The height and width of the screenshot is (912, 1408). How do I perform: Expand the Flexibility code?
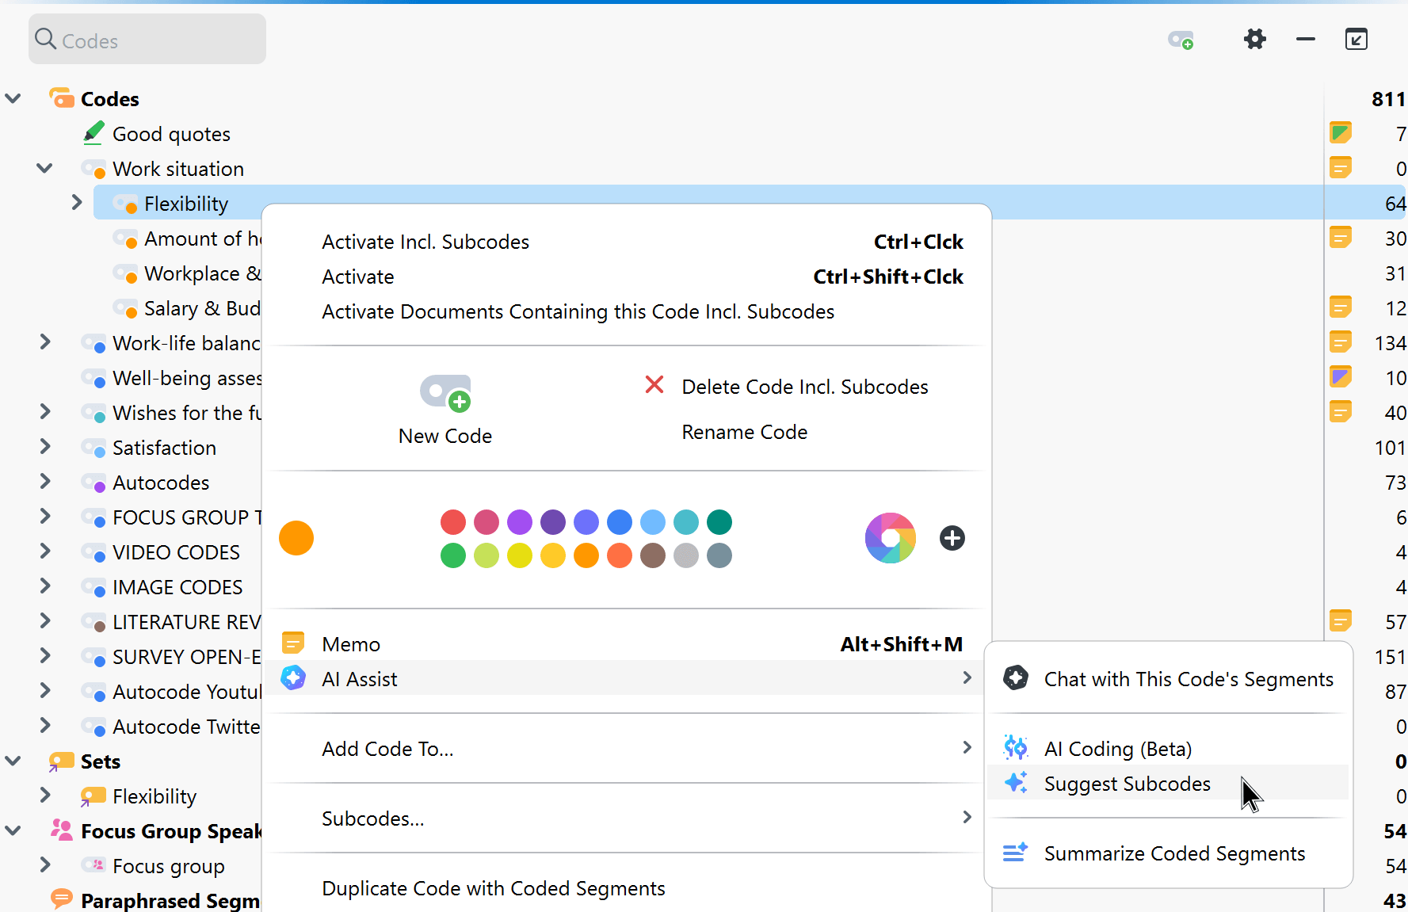coord(77,203)
